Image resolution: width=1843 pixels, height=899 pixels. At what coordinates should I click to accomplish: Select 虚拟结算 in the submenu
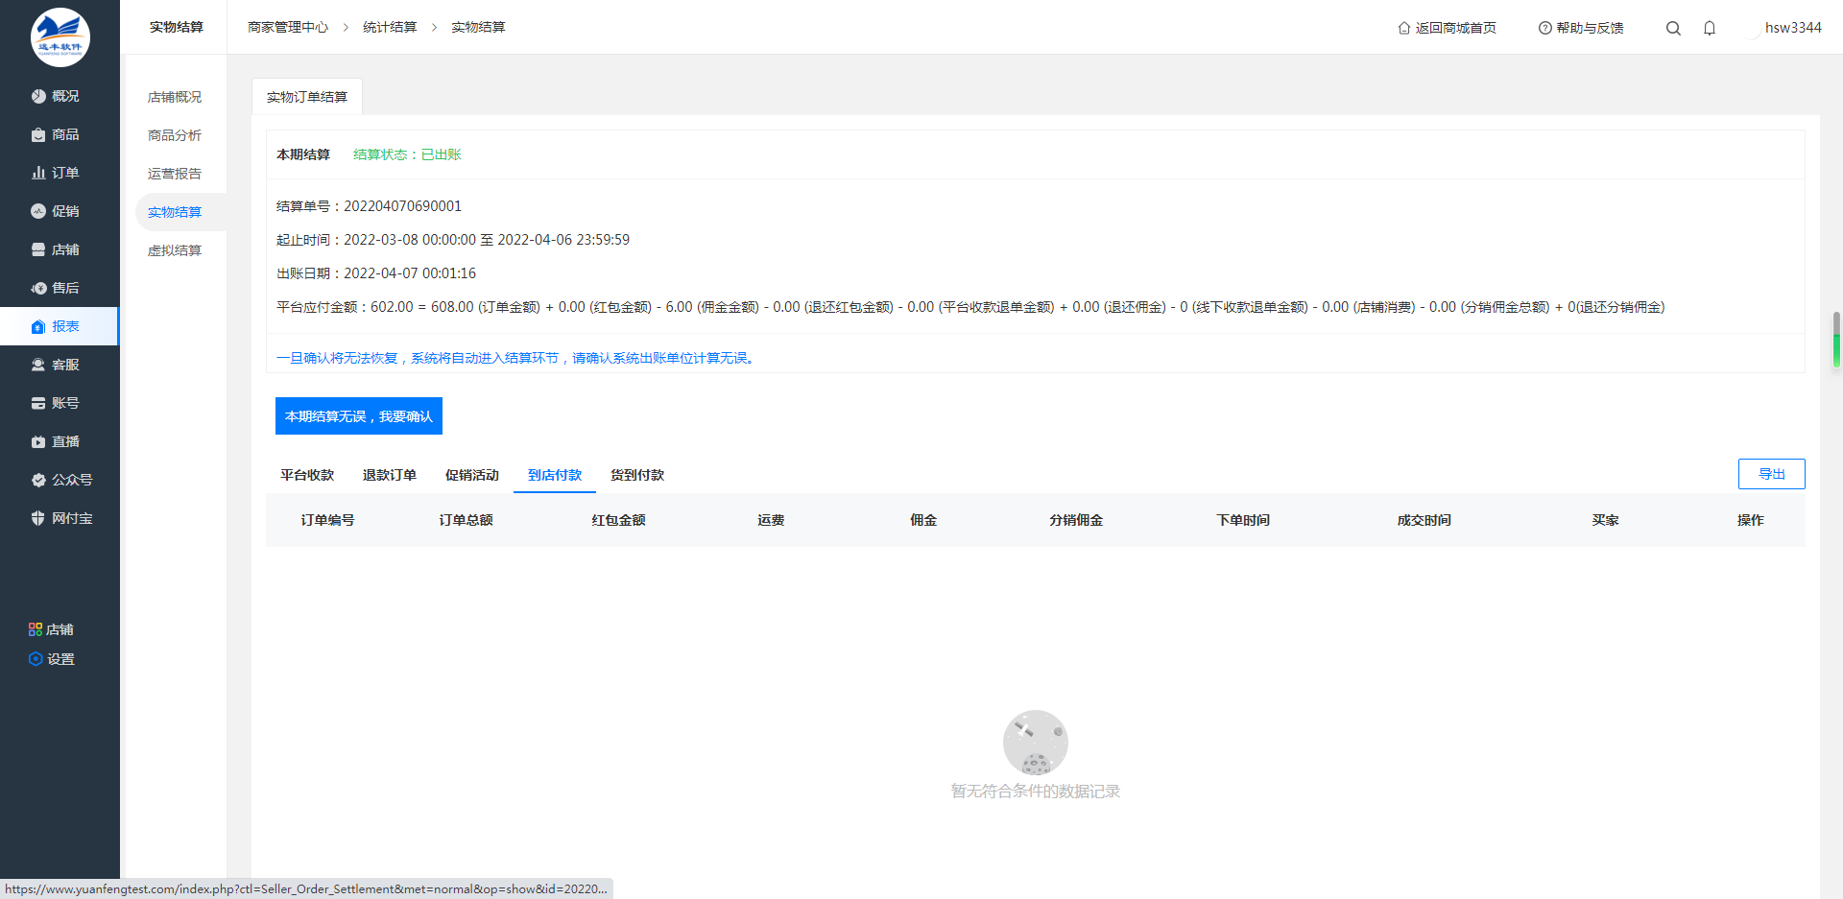(175, 250)
